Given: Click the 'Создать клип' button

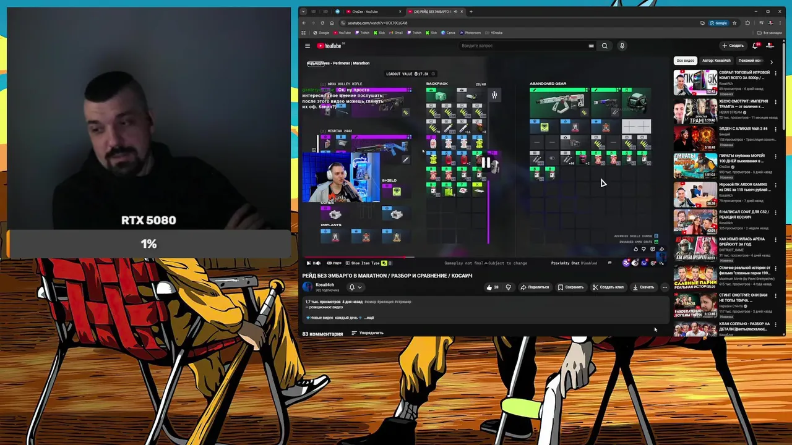Looking at the screenshot, I should click(x=608, y=287).
